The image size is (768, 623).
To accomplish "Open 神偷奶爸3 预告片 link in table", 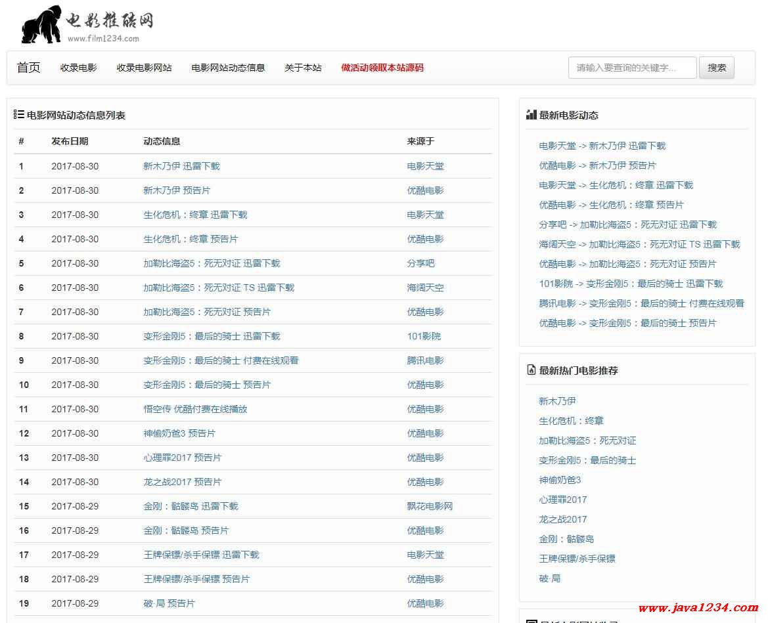I will coord(179,433).
